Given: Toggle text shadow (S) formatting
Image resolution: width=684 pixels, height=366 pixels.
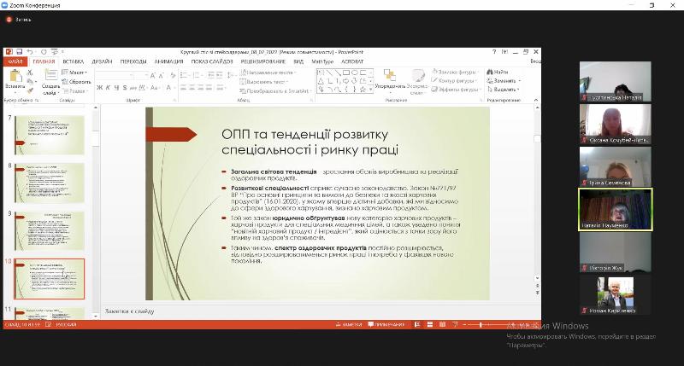Looking at the screenshot, I should tap(125, 88).
